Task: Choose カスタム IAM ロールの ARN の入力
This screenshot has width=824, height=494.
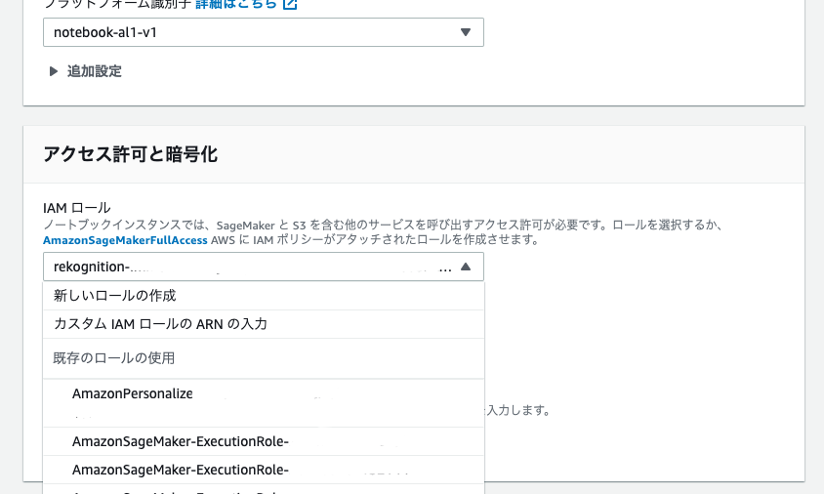Action: tap(264, 324)
